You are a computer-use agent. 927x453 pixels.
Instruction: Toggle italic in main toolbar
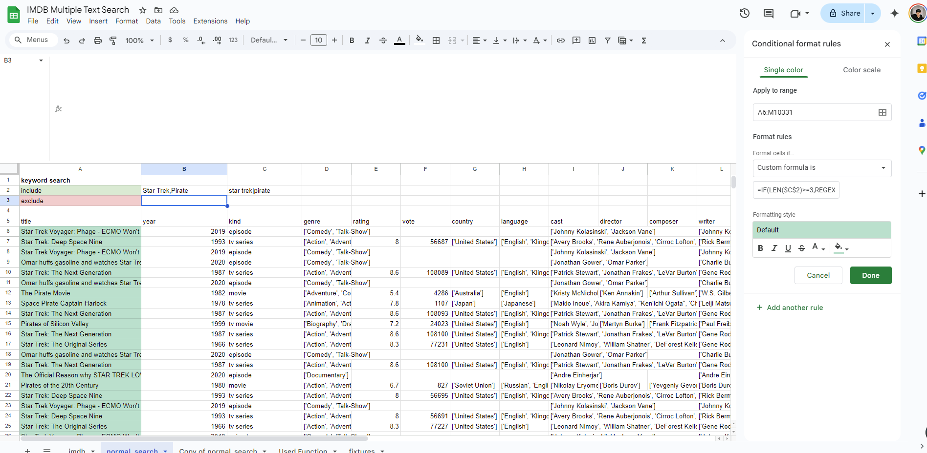367,41
